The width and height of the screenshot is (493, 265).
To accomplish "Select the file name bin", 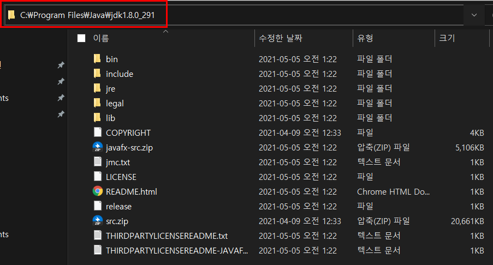I will click(x=111, y=59).
